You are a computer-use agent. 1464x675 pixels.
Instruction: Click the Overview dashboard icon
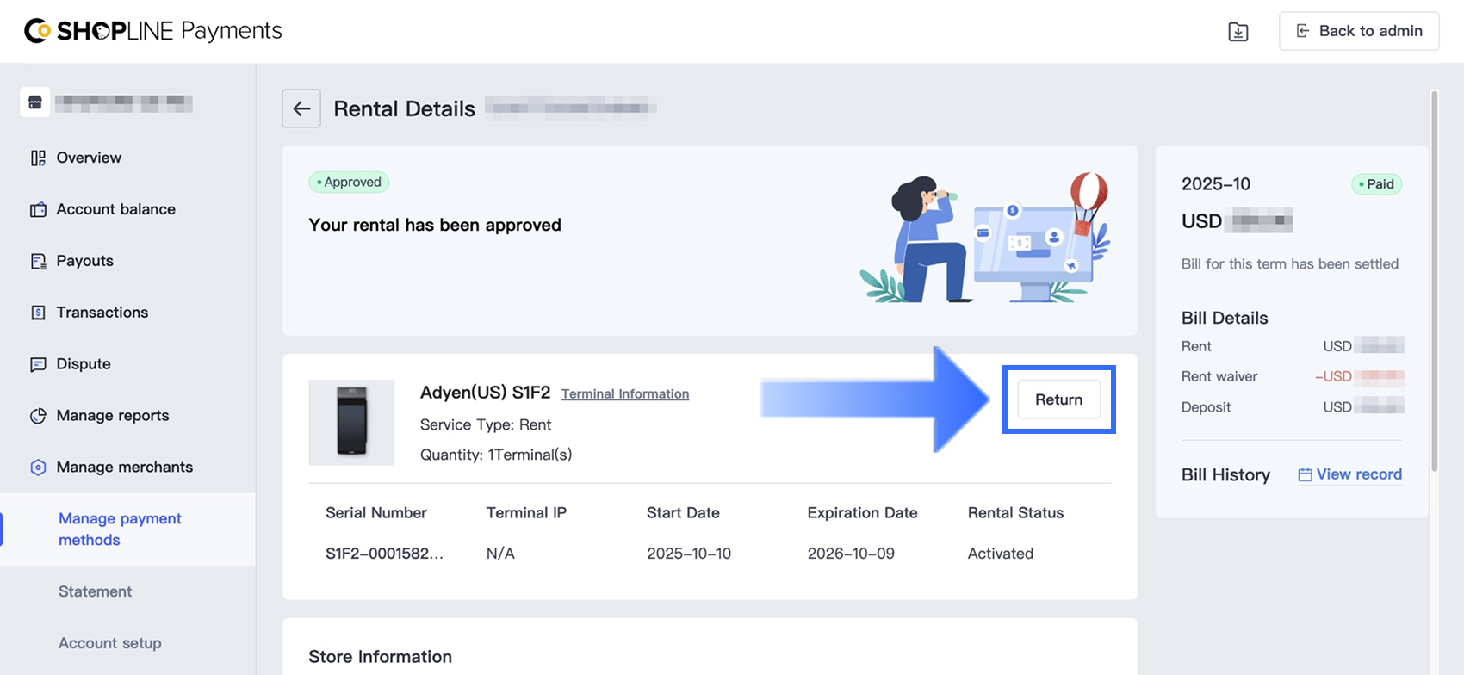coord(38,158)
